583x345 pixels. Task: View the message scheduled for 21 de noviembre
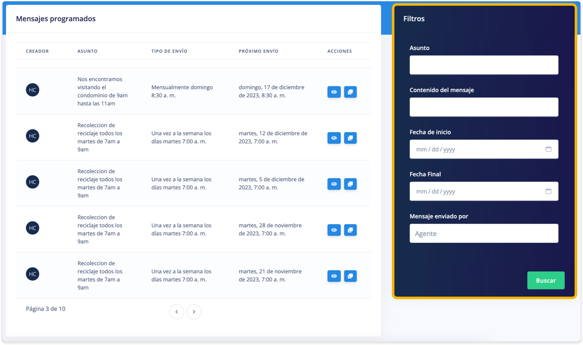pyautogui.click(x=334, y=276)
